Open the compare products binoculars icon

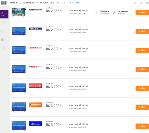3,40
